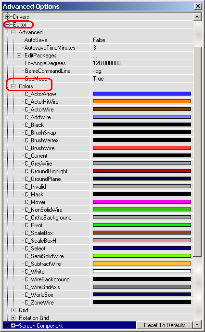Pick the C_Mask black swatch
205x332 pixels.
pyautogui.click(x=142, y=194)
